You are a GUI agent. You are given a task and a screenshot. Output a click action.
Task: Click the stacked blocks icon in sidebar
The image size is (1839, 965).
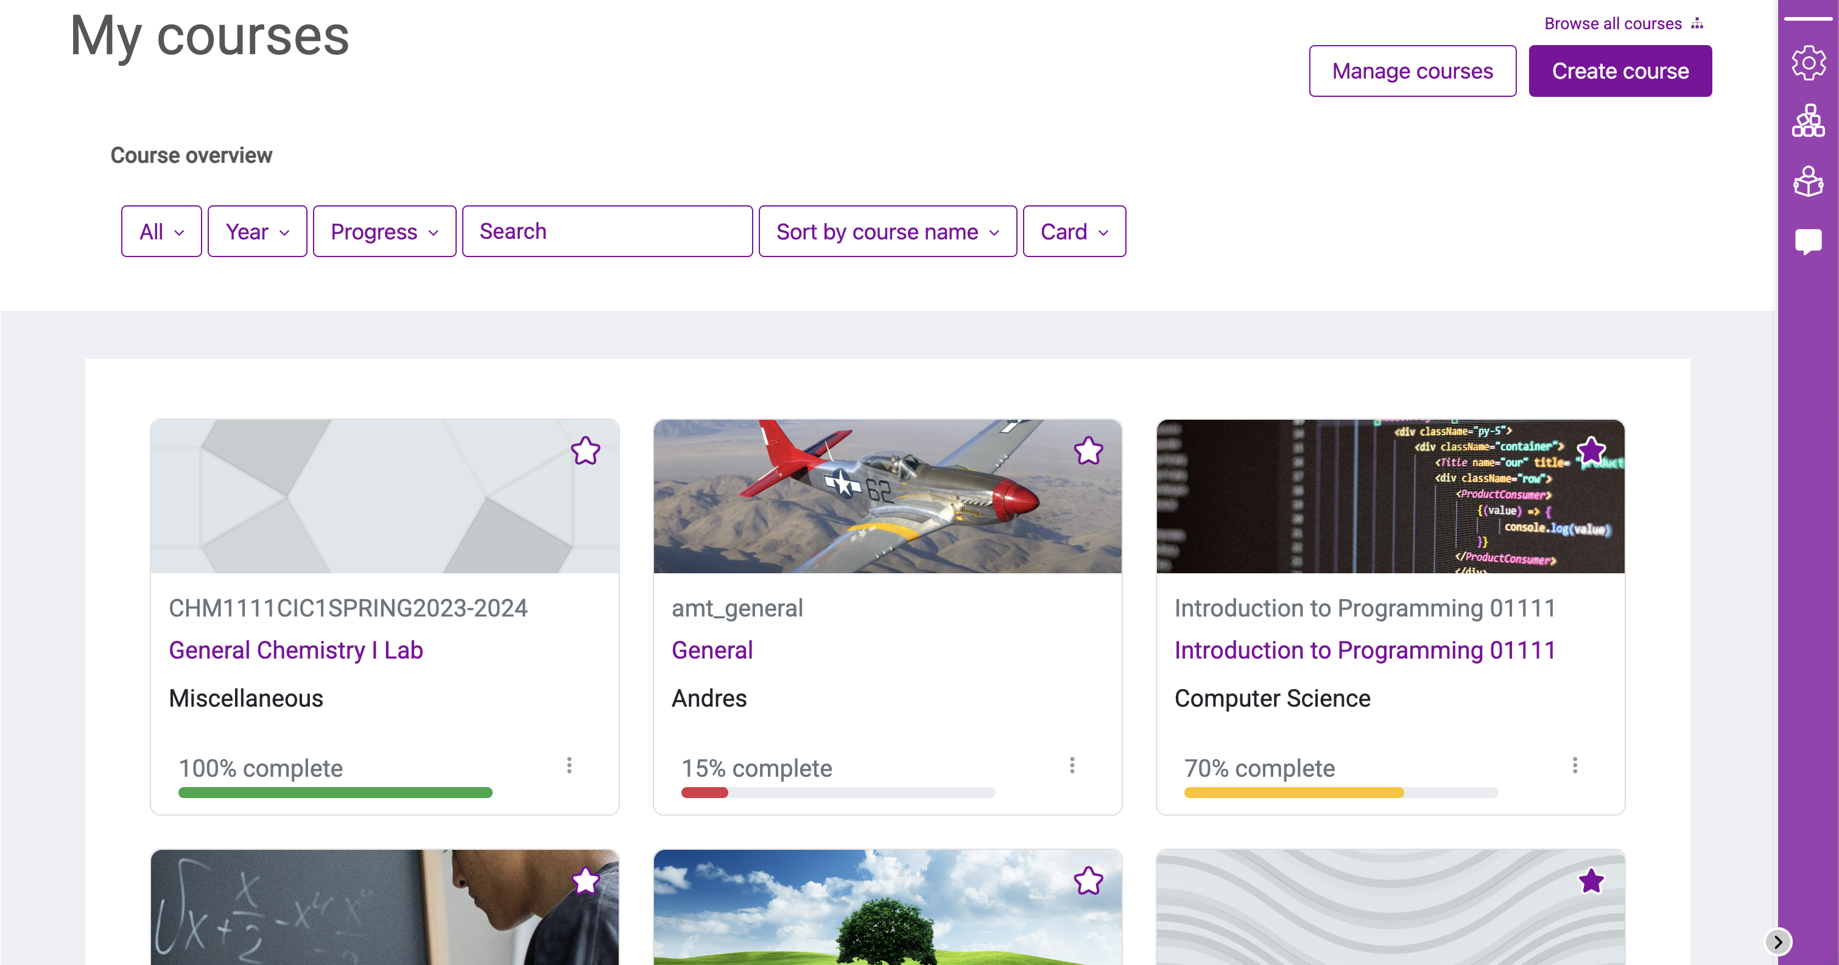coord(1807,121)
